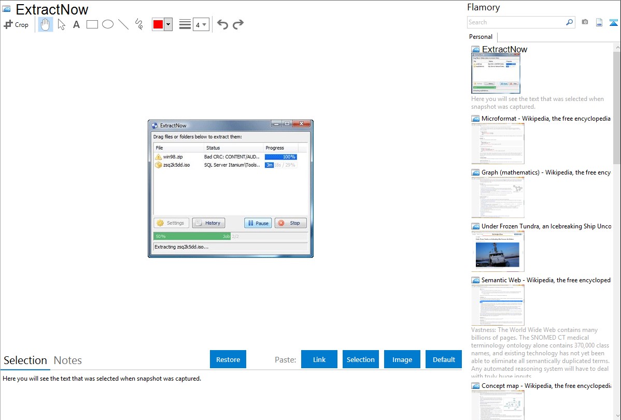Image resolution: width=621 pixels, height=420 pixels.
Task: Click the red color swatch
Action: [158, 24]
